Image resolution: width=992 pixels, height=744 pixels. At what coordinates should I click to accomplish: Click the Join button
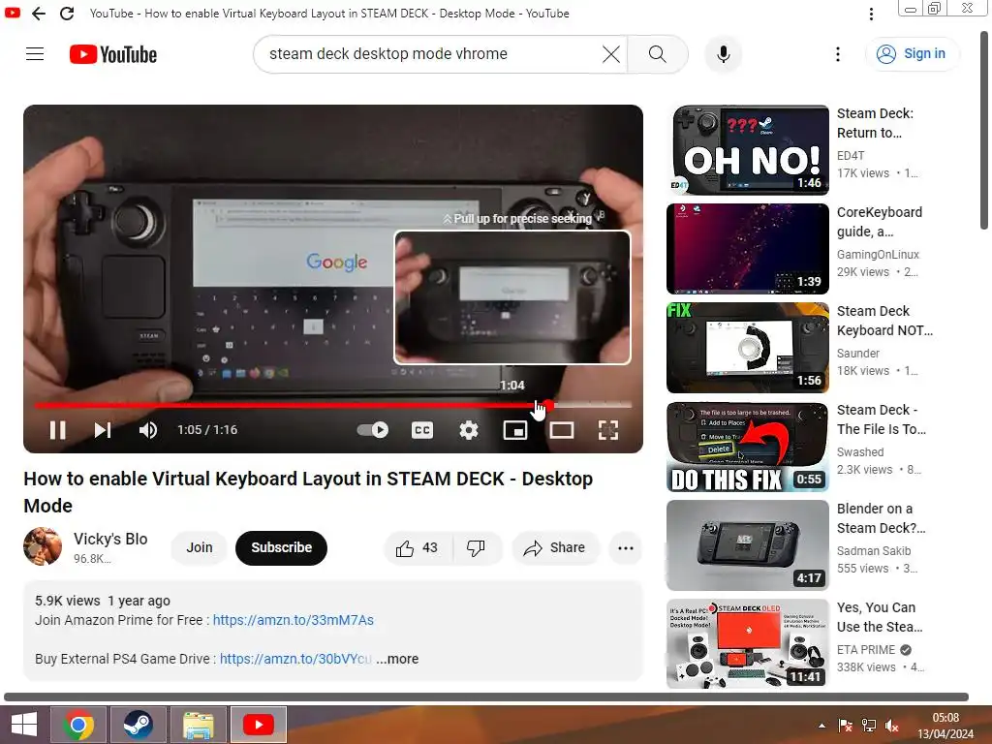[200, 548]
